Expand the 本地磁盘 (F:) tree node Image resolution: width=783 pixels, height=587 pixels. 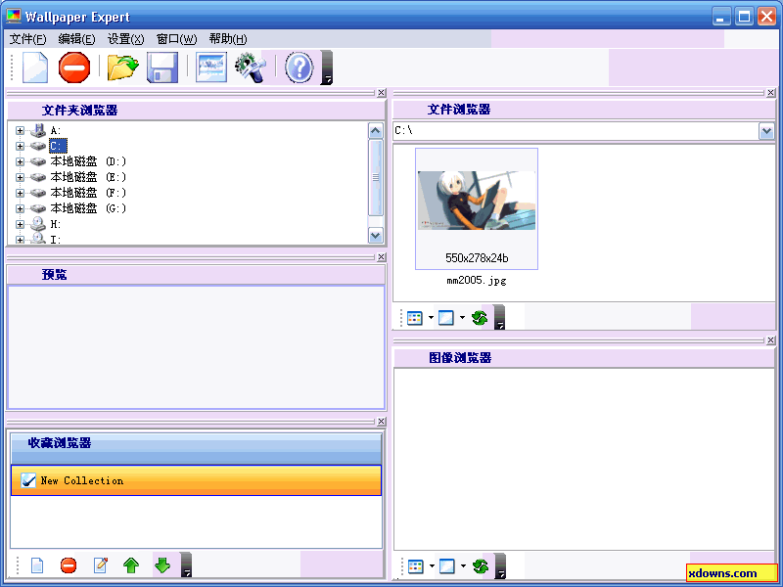point(20,193)
